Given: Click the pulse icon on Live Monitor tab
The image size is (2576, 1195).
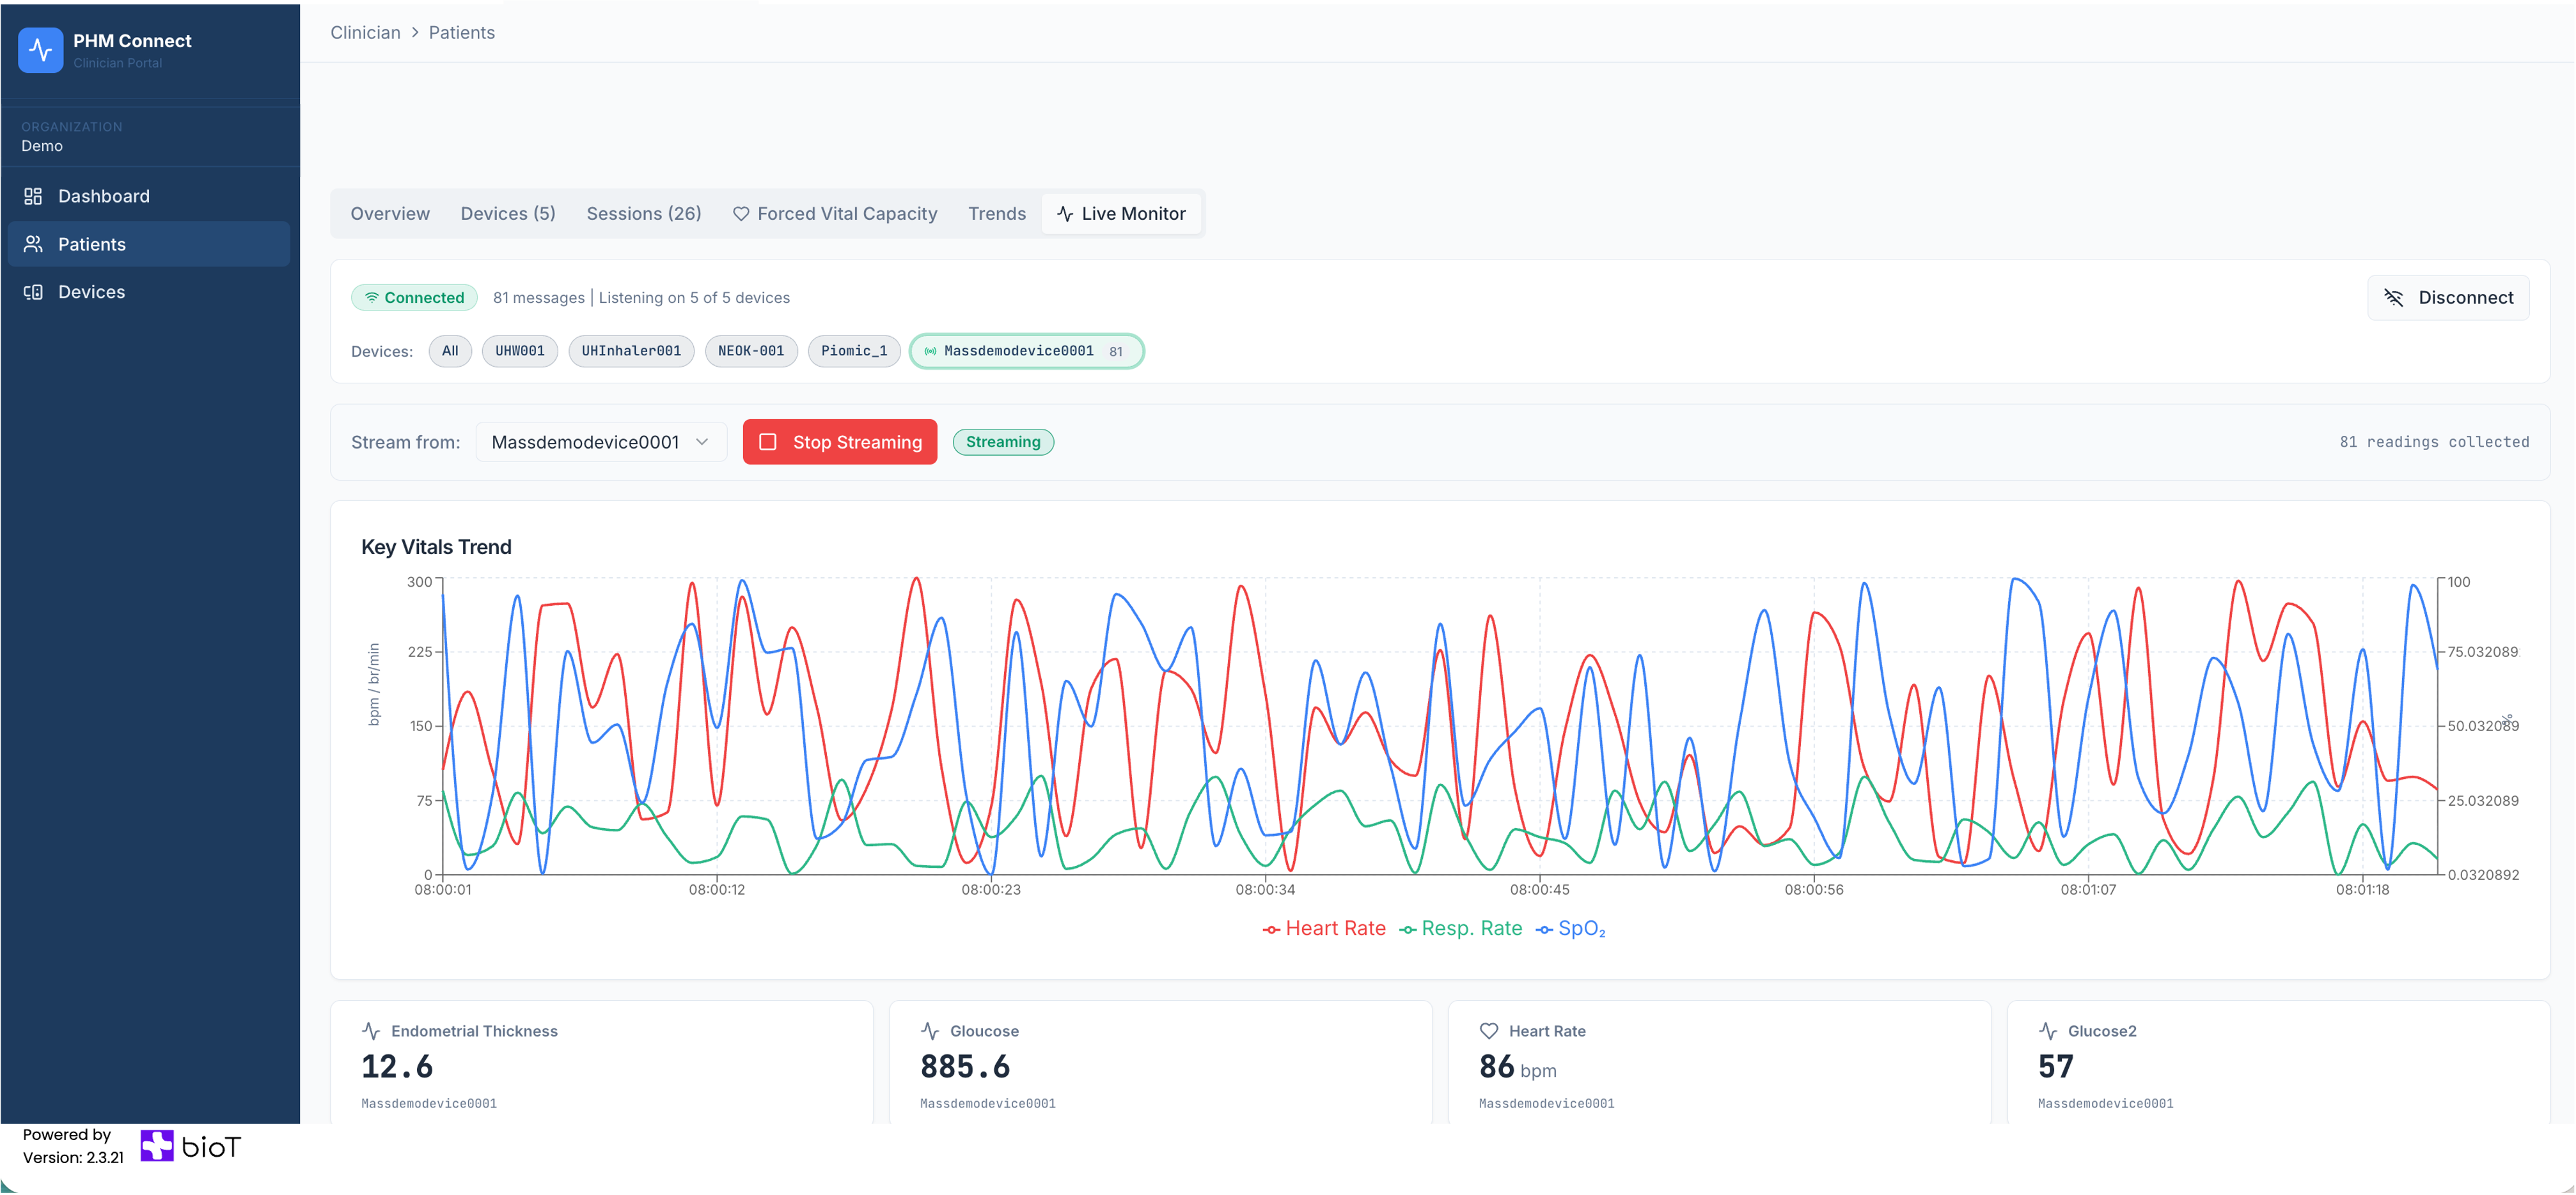Looking at the screenshot, I should click(1065, 214).
